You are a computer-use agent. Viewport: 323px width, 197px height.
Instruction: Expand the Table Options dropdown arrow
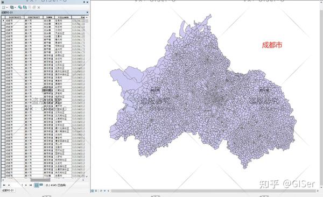pos(7,8)
